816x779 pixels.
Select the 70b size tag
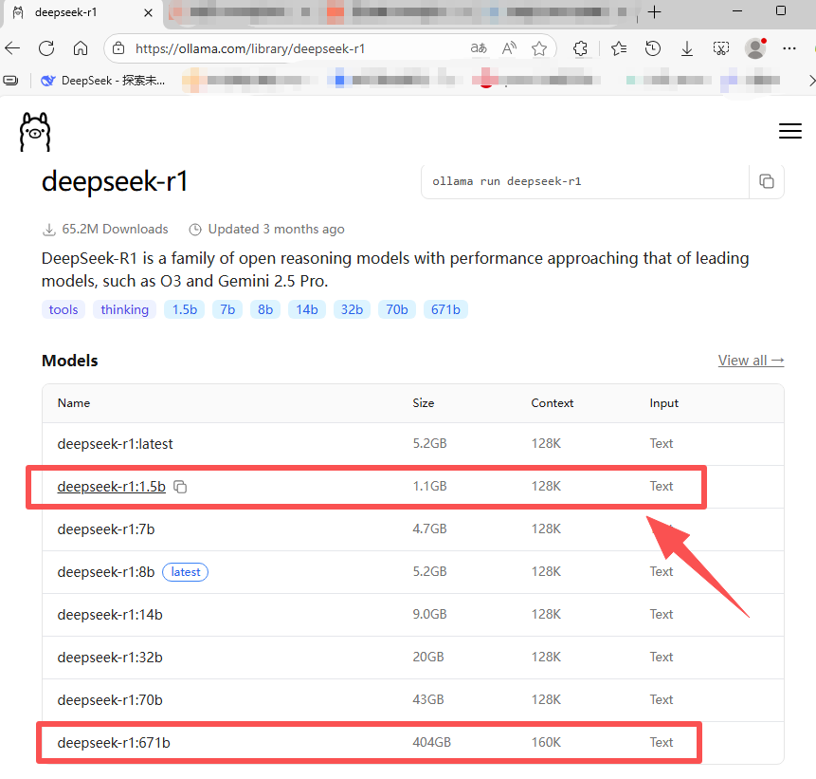(396, 309)
